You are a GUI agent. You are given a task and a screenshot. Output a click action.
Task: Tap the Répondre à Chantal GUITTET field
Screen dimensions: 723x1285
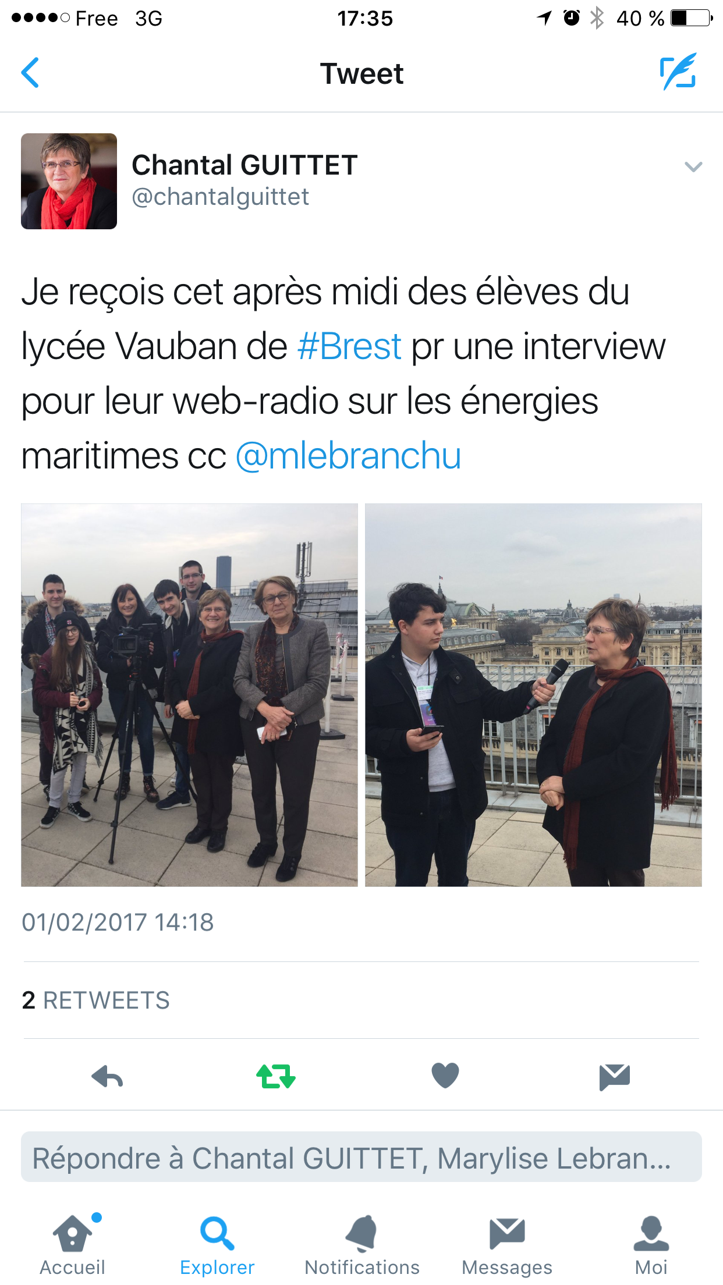361,1156
